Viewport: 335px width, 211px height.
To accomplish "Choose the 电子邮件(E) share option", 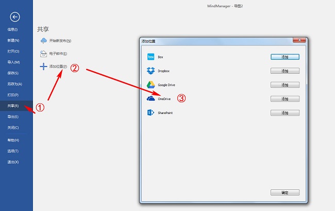I will click(58, 54).
